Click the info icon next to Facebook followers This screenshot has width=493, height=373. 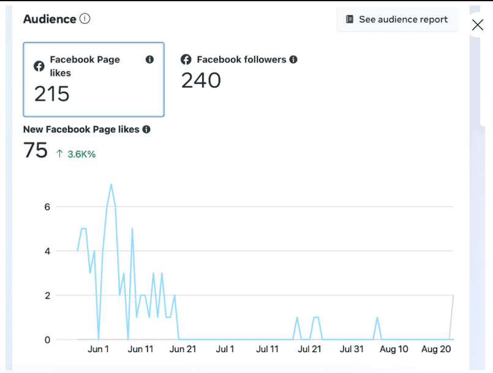[293, 59]
